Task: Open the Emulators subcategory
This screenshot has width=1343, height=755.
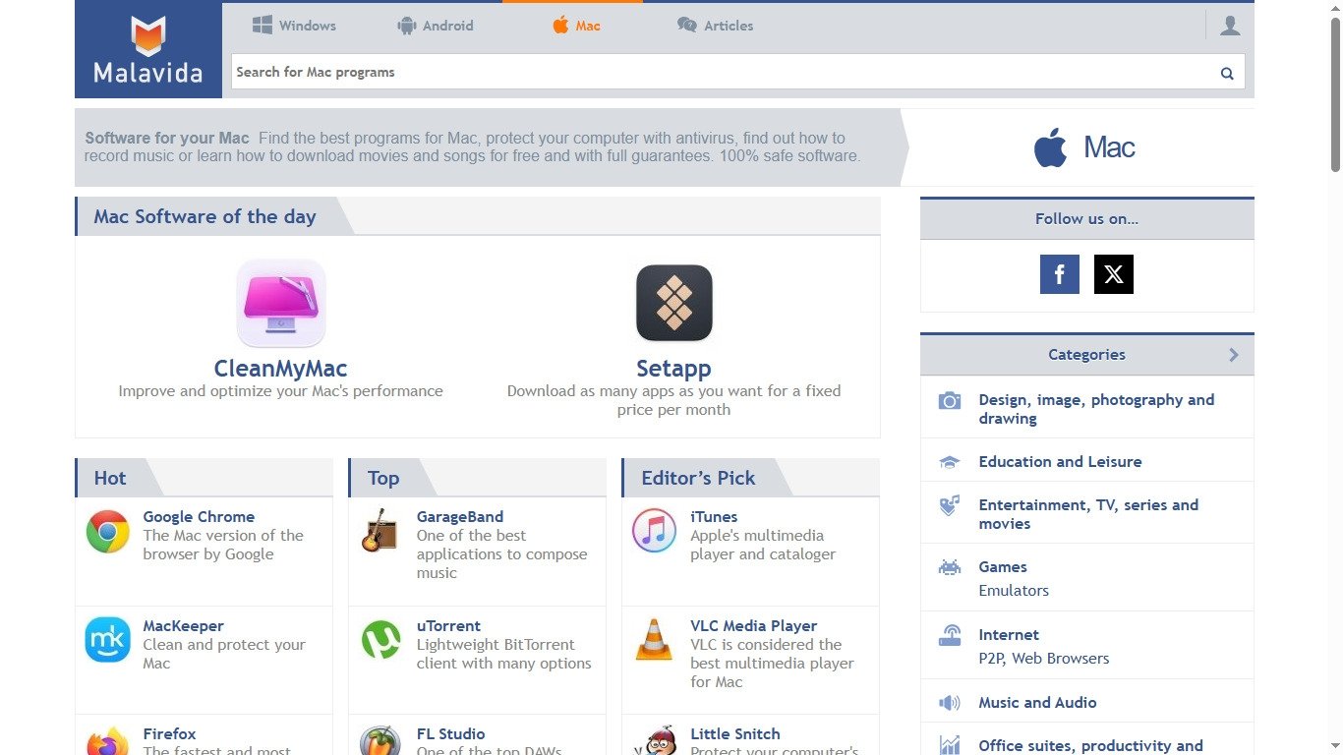Action: pyautogui.click(x=1014, y=591)
